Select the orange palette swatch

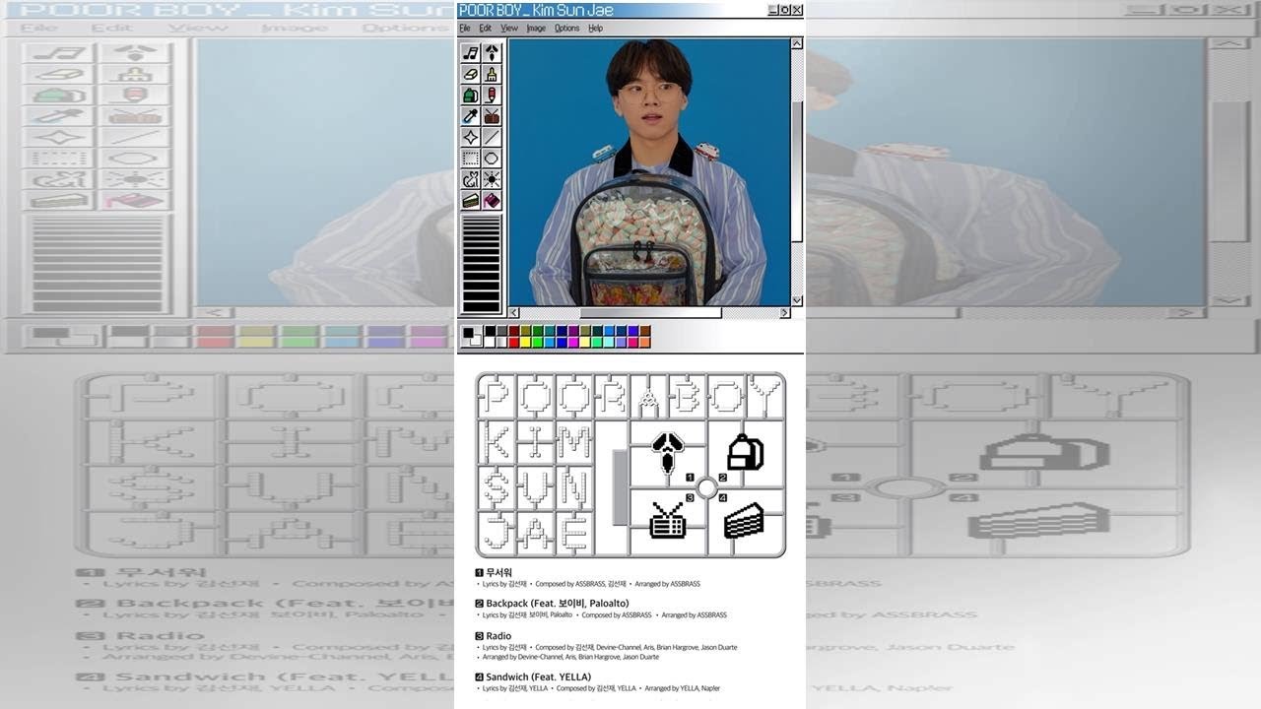coord(645,343)
